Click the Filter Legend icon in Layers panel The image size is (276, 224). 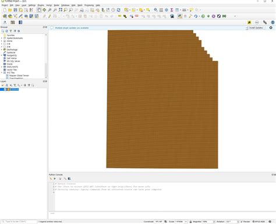(15, 85)
